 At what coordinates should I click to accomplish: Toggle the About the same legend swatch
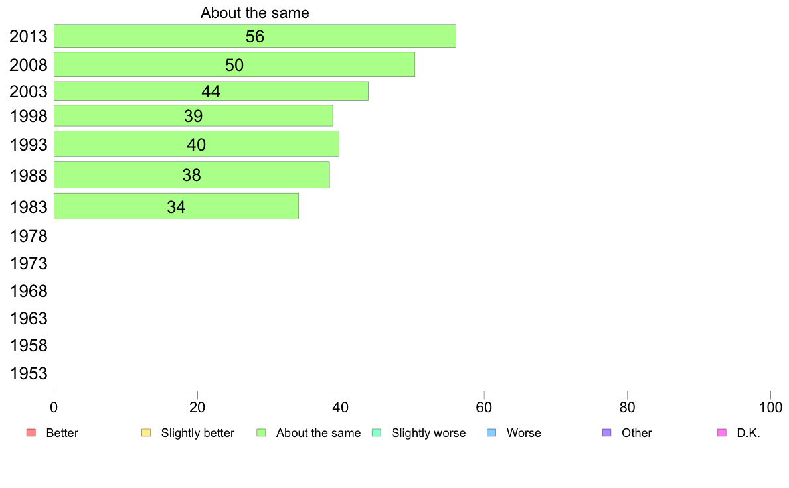pos(261,433)
